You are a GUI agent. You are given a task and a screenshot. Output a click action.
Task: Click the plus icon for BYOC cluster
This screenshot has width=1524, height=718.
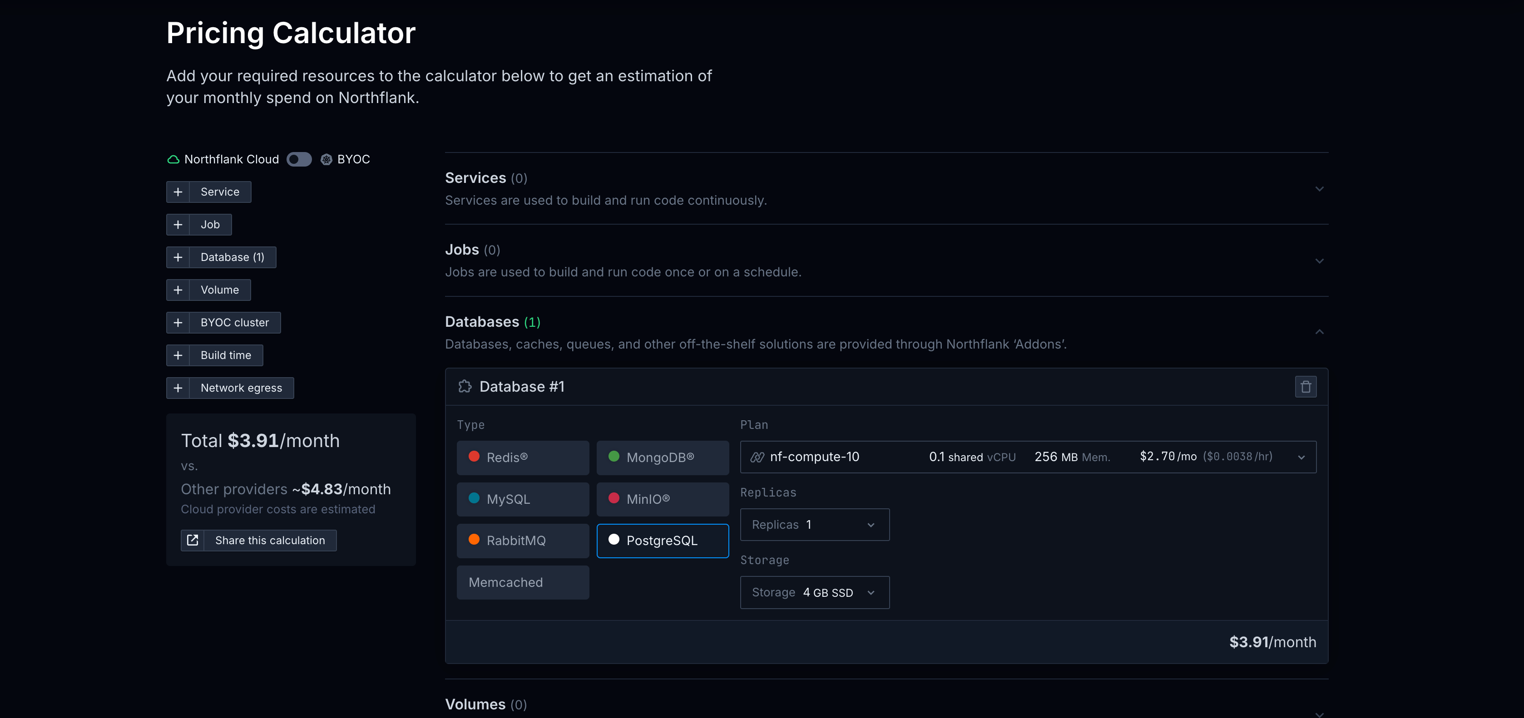[x=178, y=322]
